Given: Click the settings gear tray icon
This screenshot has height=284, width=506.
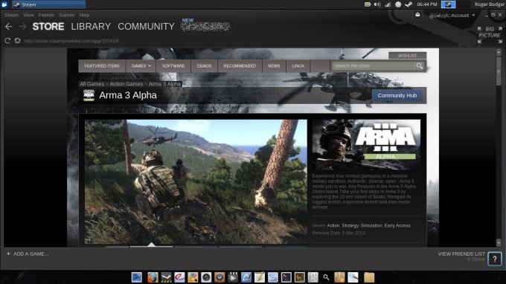Looking at the screenshot, I should 398,4.
